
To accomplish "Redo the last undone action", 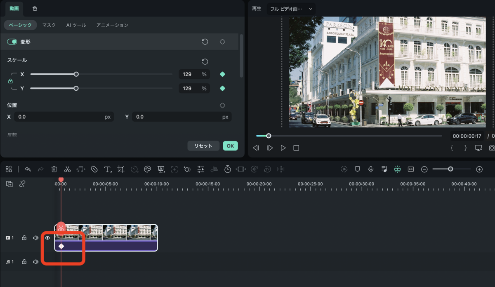I will click(40, 169).
